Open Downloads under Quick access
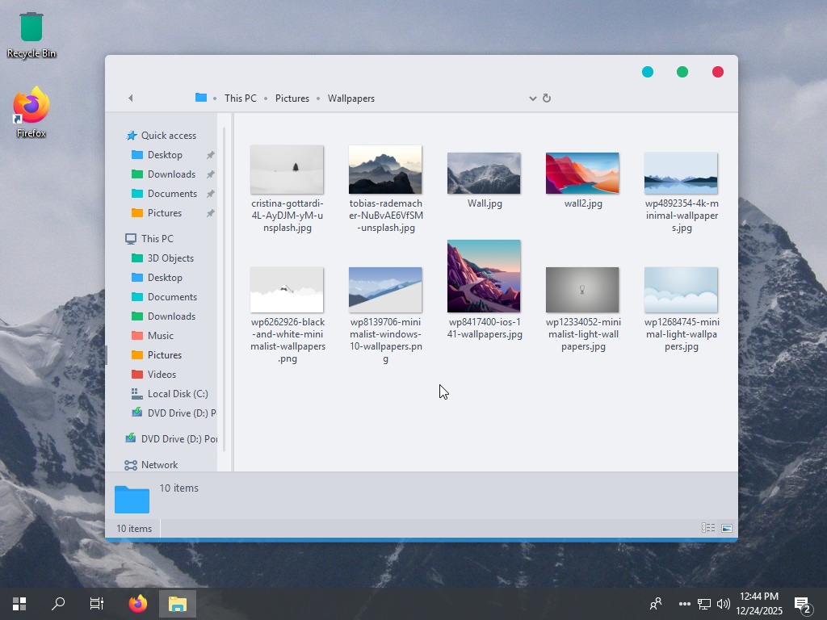Image resolution: width=827 pixels, height=620 pixels. pos(171,174)
